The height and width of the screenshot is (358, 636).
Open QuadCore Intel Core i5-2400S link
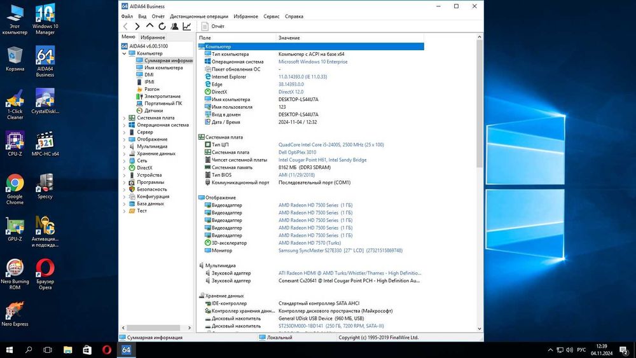(x=331, y=145)
